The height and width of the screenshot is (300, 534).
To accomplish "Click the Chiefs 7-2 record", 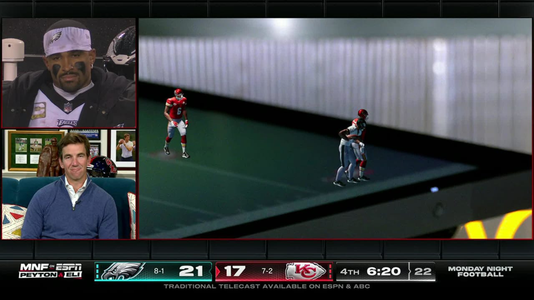I will pos(267,271).
